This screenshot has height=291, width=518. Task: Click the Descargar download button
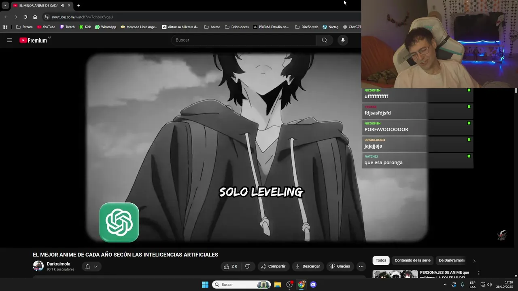(308, 266)
